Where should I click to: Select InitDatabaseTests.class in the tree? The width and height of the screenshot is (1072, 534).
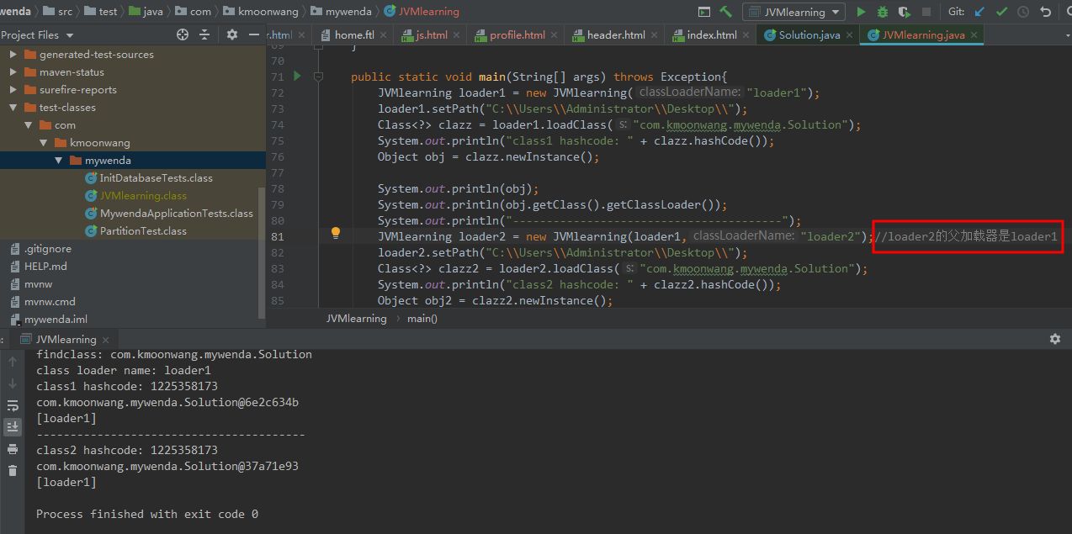pos(156,178)
